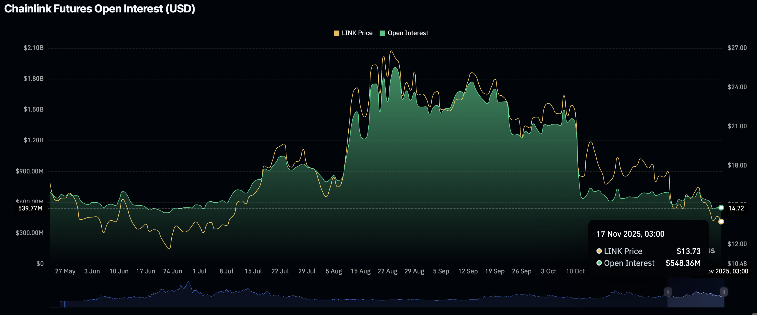Screen dimensions: 757x315
Task: Click the green dot in tooltip Open Interest row
Action: pyautogui.click(x=599, y=263)
